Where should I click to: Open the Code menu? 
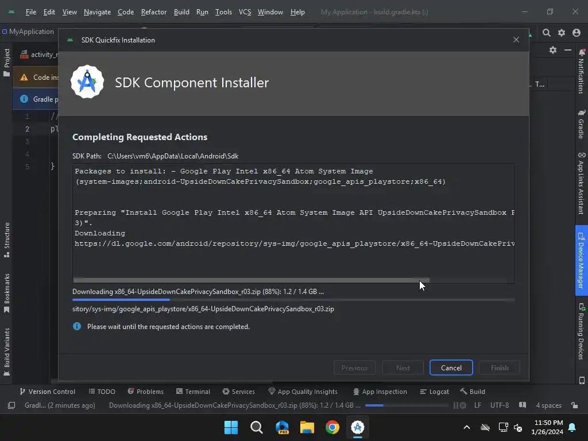(126, 12)
